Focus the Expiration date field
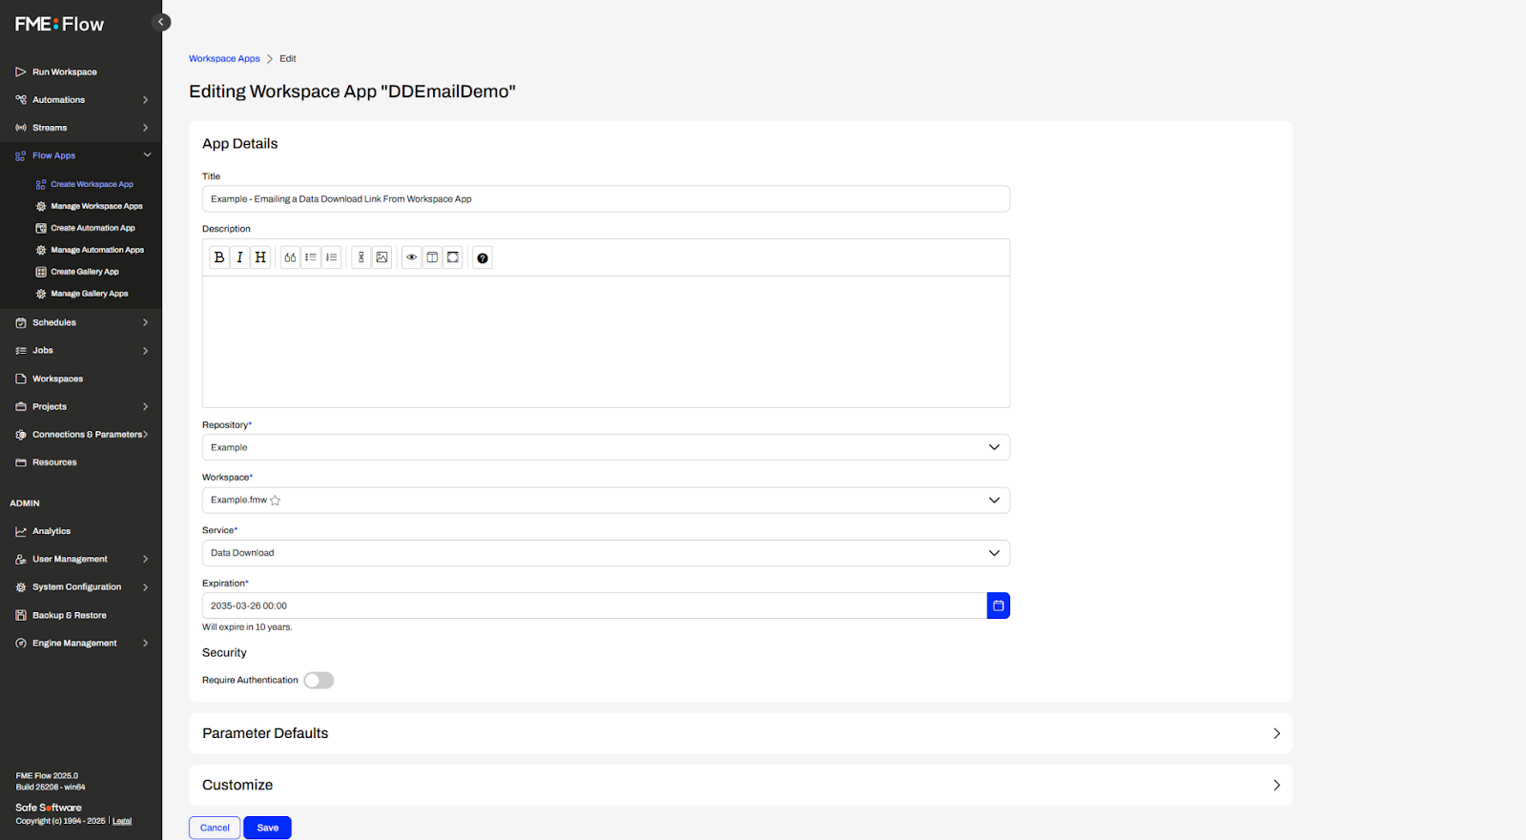 coord(594,605)
